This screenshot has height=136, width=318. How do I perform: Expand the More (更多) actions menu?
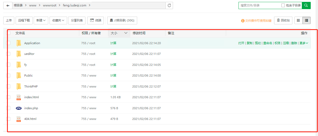pyautogui.click(x=304, y=43)
